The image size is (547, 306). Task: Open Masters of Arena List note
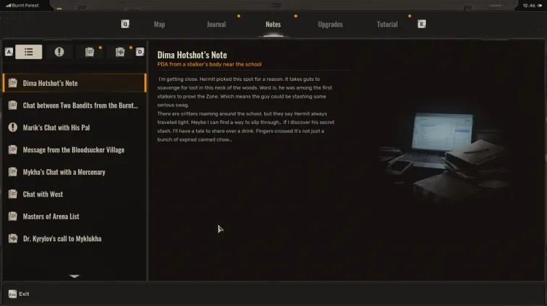(74, 216)
